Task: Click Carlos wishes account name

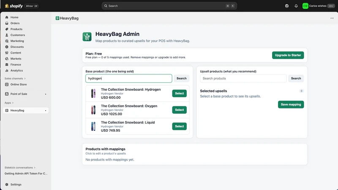Action: pyautogui.click(x=318, y=6)
